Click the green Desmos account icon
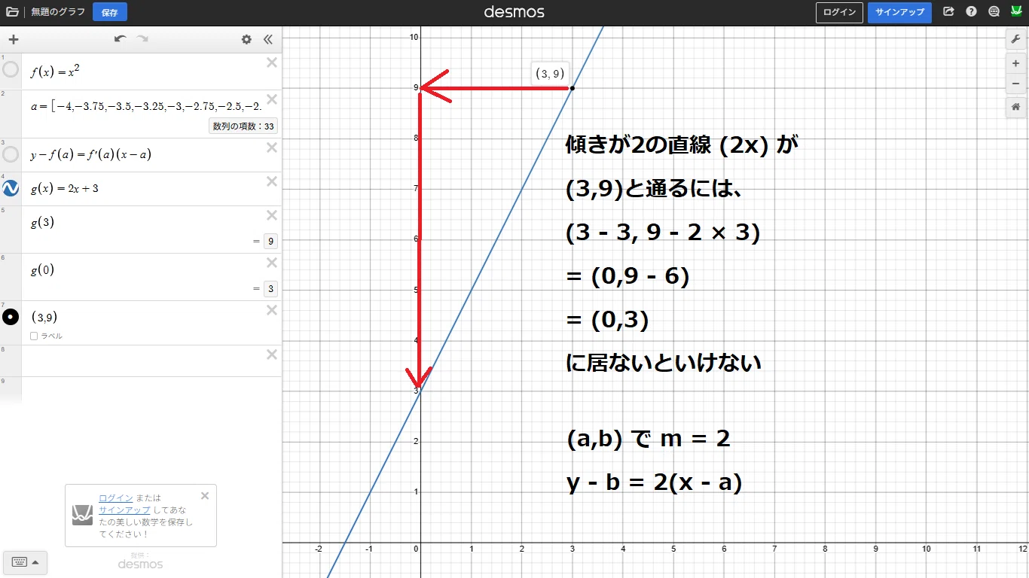Viewport: 1029px width, 578px height. [1015, 11]
